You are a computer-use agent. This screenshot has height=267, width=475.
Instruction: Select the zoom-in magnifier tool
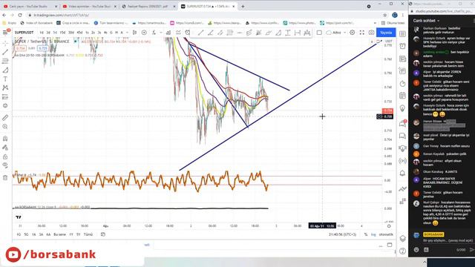tap(5, 127)
